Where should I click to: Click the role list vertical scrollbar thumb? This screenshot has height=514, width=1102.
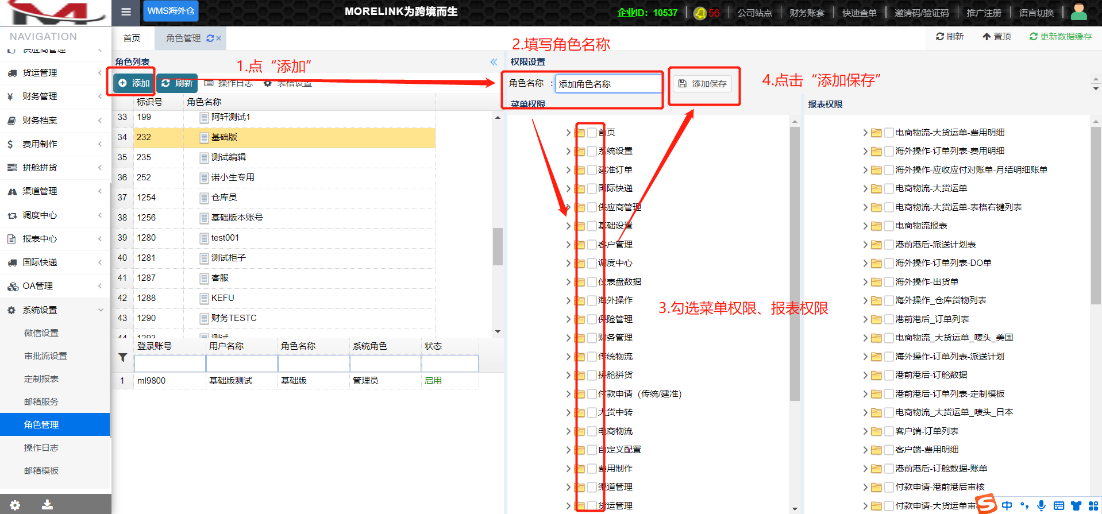498,247
